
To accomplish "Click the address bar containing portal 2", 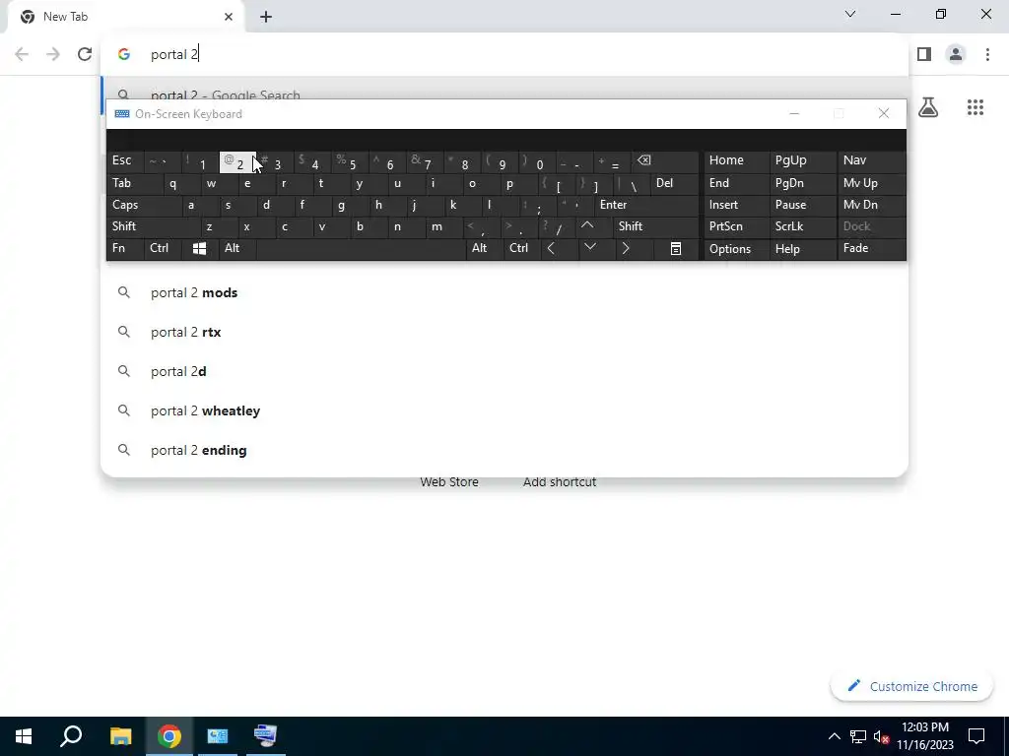I will [504, 54].
